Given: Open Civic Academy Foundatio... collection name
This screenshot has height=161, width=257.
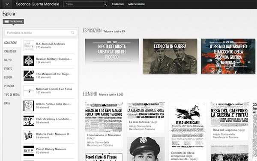Looking at the screenshot, I should tap(54, 119).
